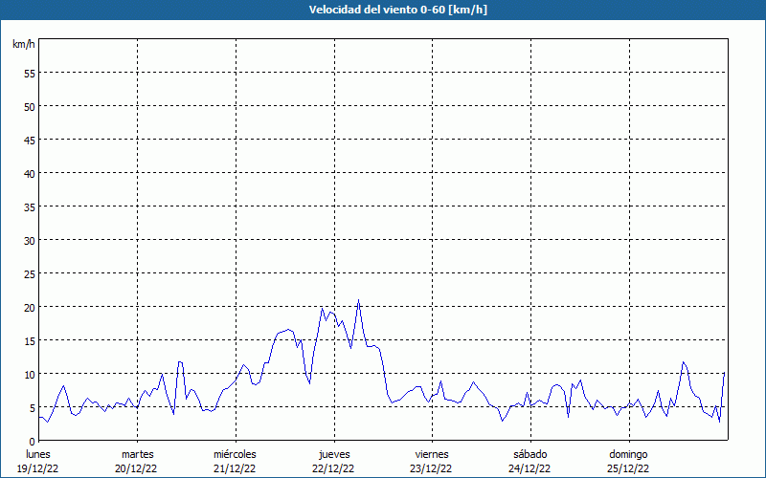Click the 'martes' day label
The height and width of the screenshot is (478, 766).
(137, 454)
